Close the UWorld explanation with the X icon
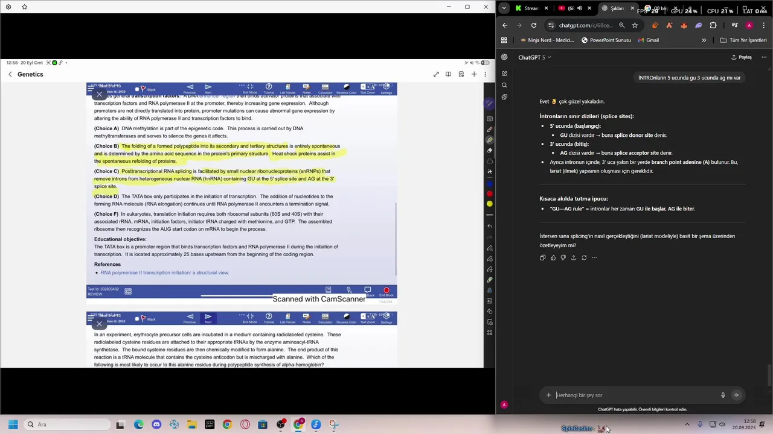773x434 pixels. coord(100,94)
